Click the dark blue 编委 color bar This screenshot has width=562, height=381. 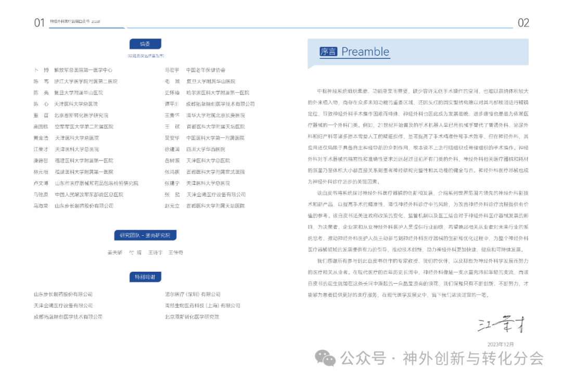[146, 43]
